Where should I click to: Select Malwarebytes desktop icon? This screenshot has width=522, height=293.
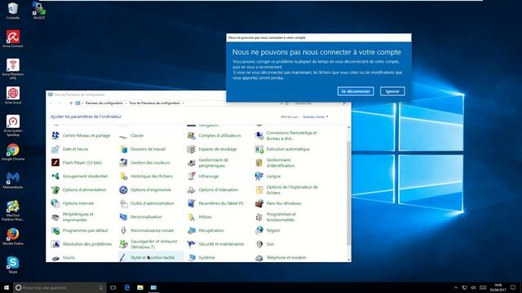(13, 181)
